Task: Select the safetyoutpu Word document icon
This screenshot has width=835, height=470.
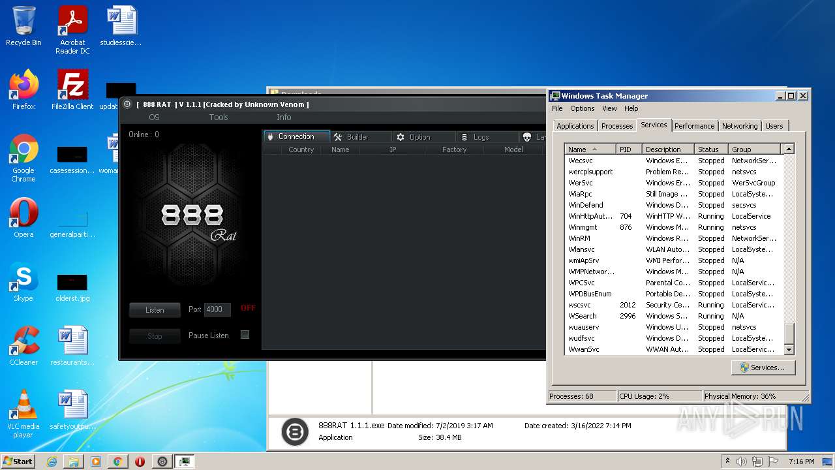Action: [x=72, y=410]
